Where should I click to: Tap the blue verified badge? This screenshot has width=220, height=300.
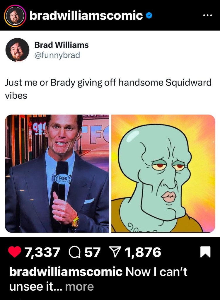coord(149,16)
